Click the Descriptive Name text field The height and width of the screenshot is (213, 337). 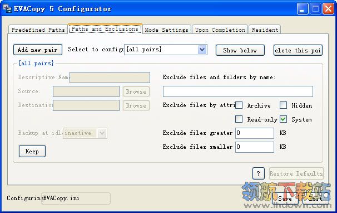[110, 78]
